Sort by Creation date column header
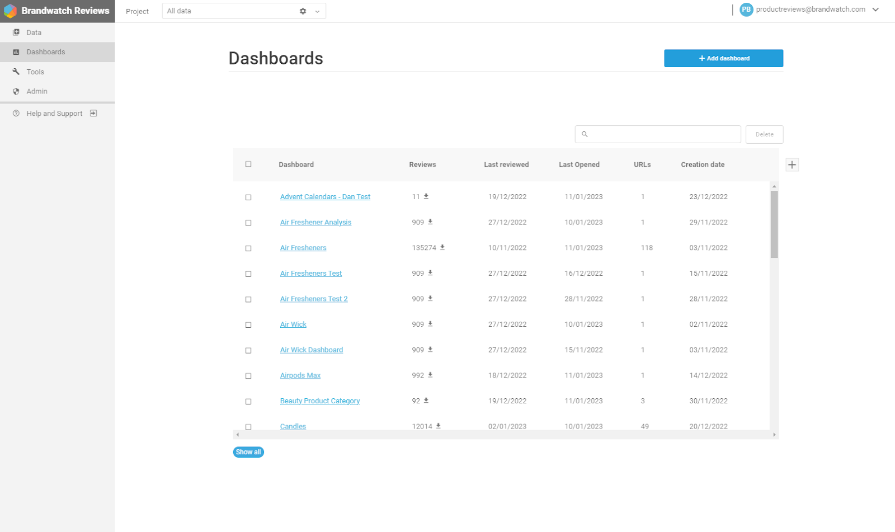Image resolution: width=895 pixels, height=532 pixels. [x=703, y=164]
